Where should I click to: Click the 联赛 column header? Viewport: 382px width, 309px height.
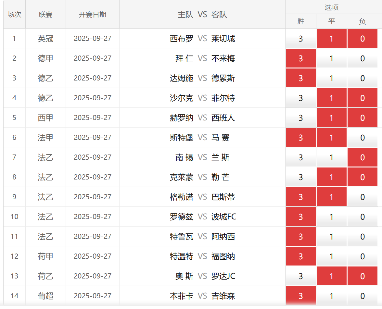(x=45, y=15)
